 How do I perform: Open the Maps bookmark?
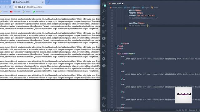tap(27, 12)
